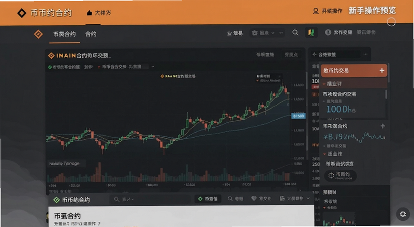Click the document icon in bottom toolbar
414x227 pixels.
(x=282, y=199)
